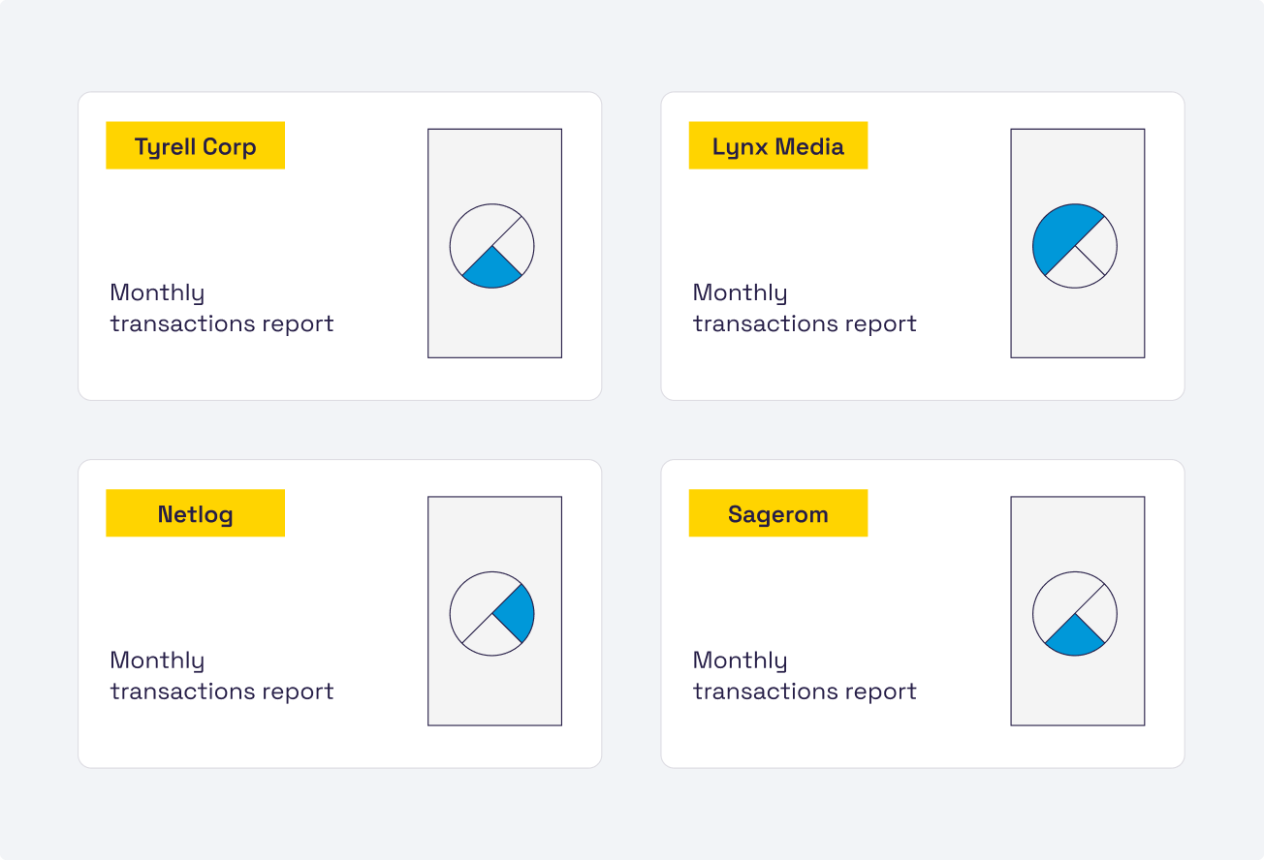
Task: Click the large blue slice in Lynx Media chart
Action: tap(1060, 234)
